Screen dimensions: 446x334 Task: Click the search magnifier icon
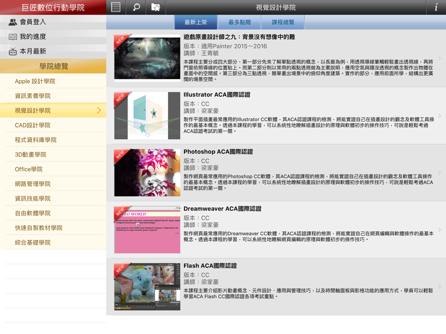(x=136, y=7)
